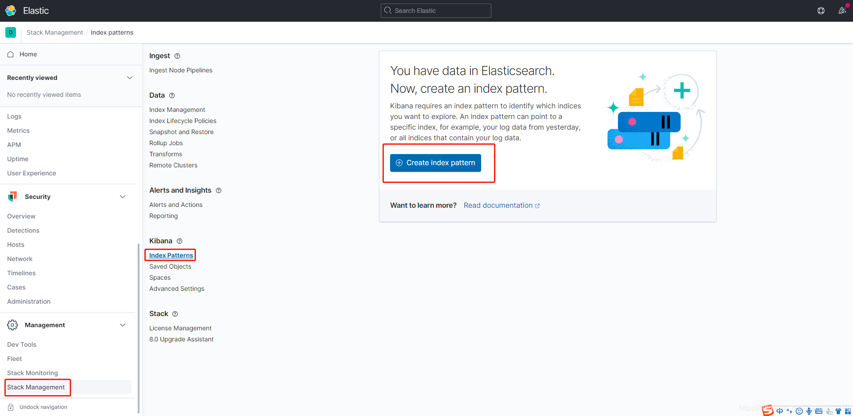The image size is (853, 416).
Task: Click the Home house icon
Action: point(11,54)
